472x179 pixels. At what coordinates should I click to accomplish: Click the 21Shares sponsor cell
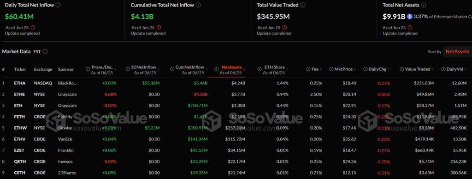click(67, 173)
